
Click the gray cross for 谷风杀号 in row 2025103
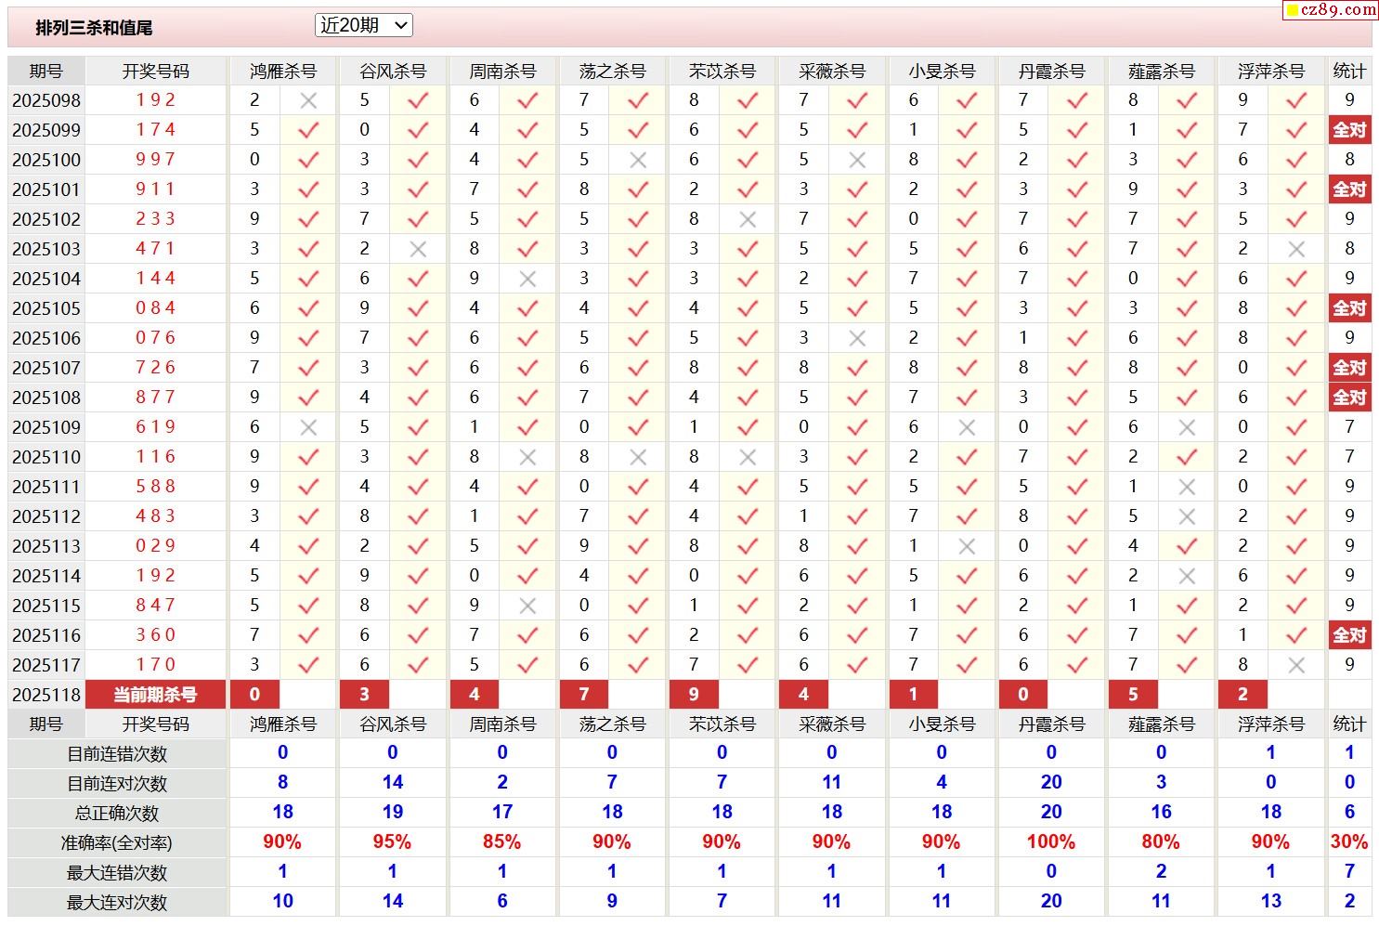click(418, 249)
